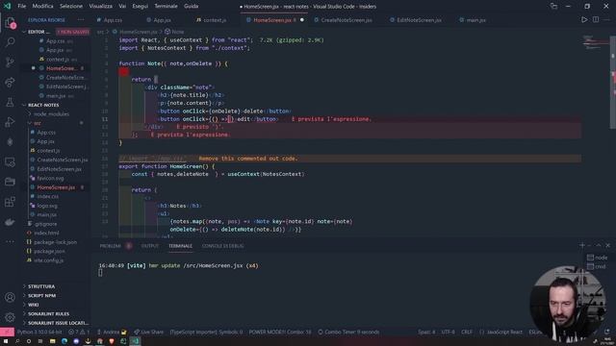
Task: Expand the node_modules folder
Action: 51,114
